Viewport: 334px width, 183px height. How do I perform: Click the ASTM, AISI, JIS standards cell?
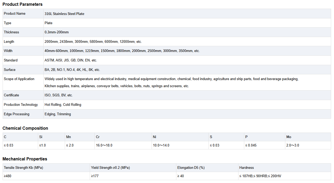click(x=71, y=60)
